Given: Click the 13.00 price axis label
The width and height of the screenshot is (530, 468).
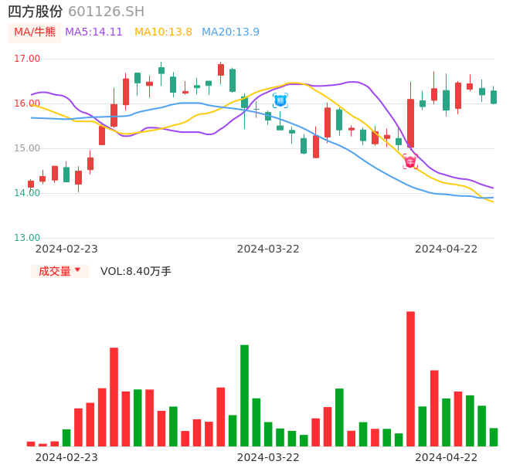Looking at the screenshot, I should click(27, 238).
